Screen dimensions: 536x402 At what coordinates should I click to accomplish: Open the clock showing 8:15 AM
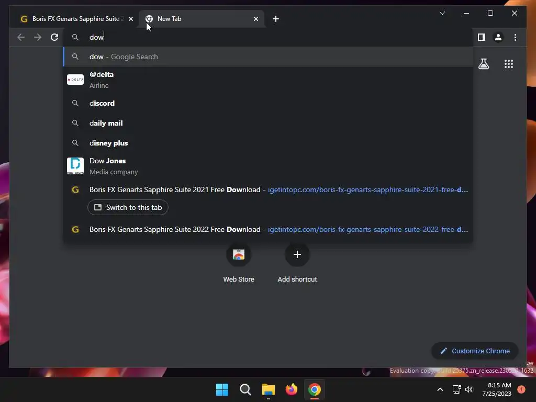click(497, 389)
